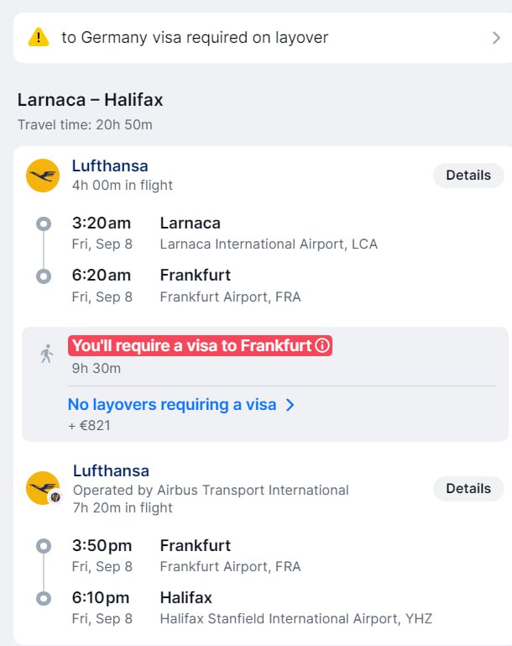Click the Lufthansa name on the second flight
The width and height of the screenshot is (512, 646).
[111, 471]
